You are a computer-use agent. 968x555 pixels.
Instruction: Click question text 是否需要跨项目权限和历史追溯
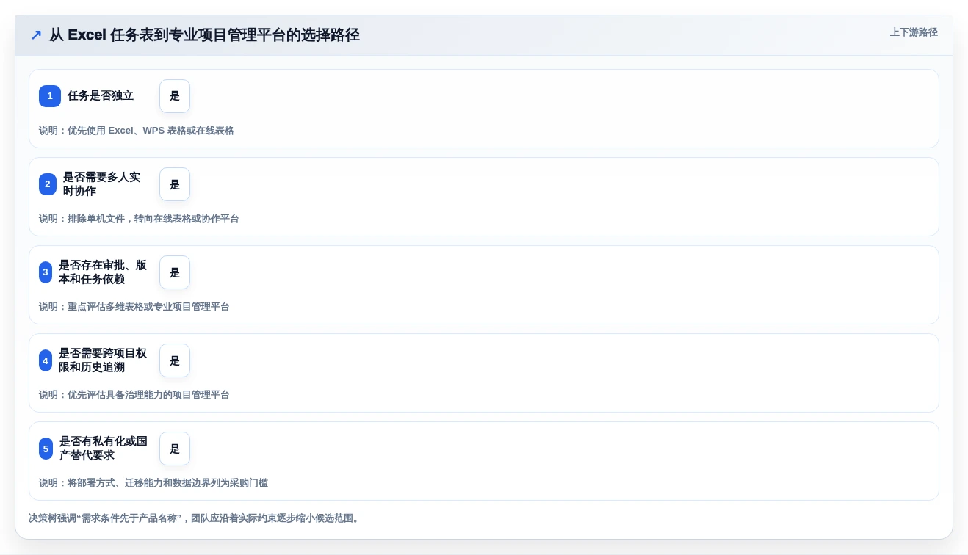coord(103,360)
